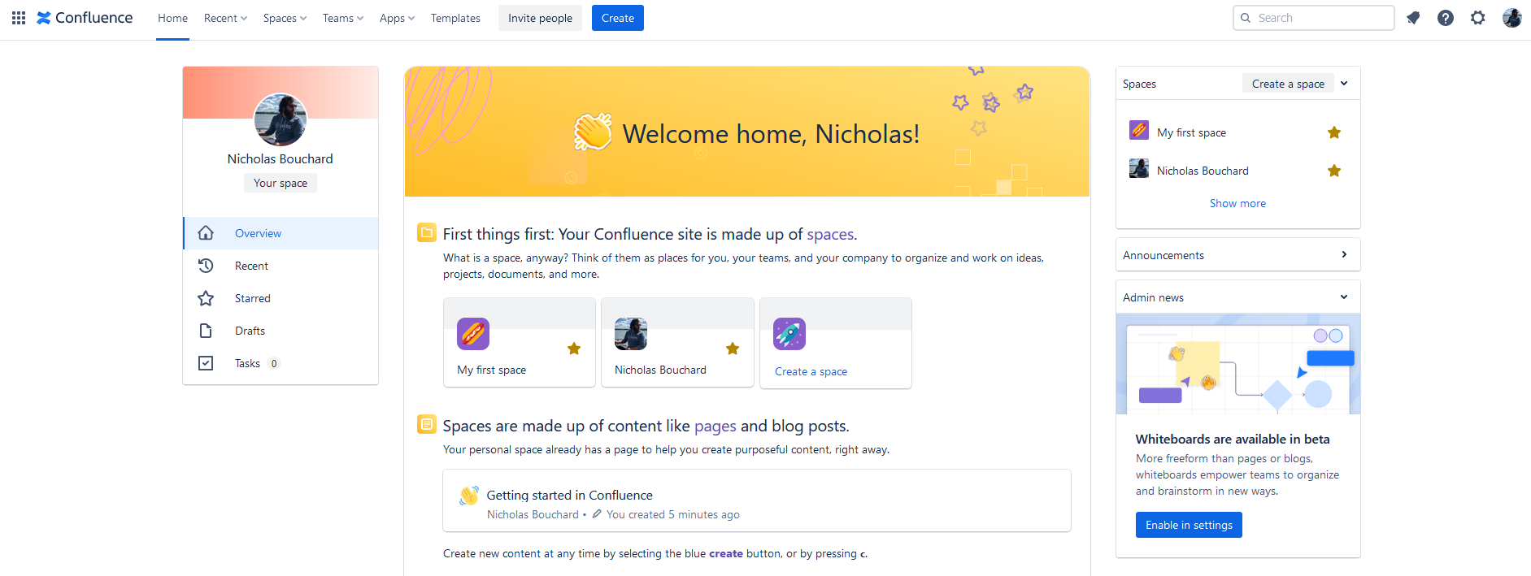Click Create a space button in Spaces panel
This screenshot has width=1531, height=576.
pos(1288,84)
